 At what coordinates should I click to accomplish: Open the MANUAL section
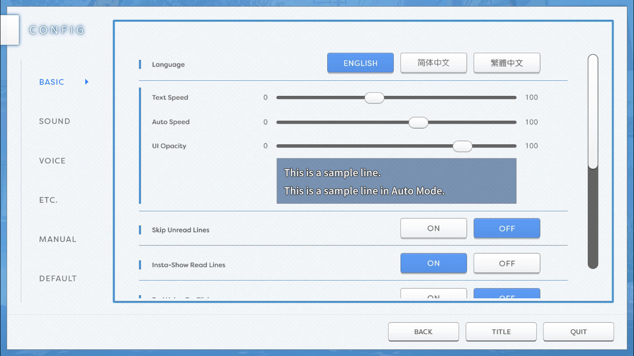[58, 239]
